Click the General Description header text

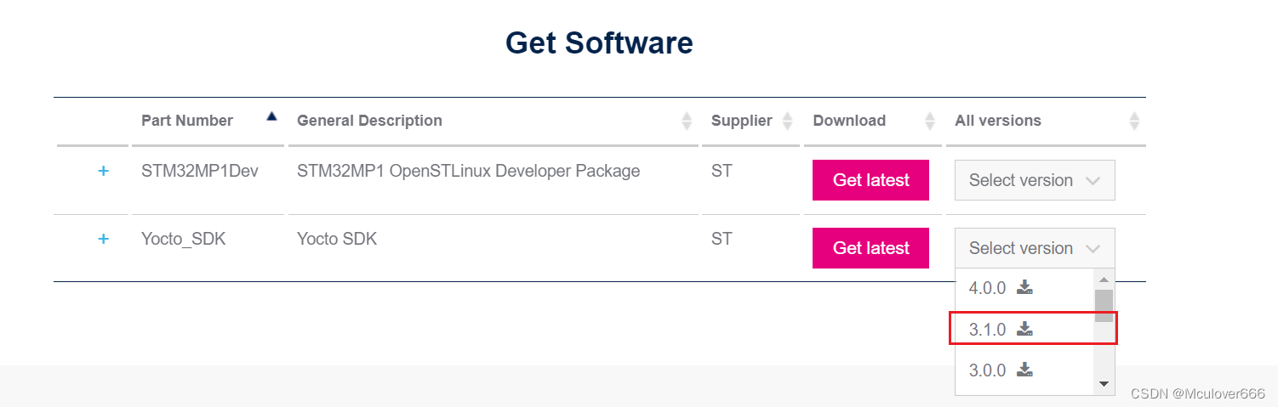tap(369, 121)
